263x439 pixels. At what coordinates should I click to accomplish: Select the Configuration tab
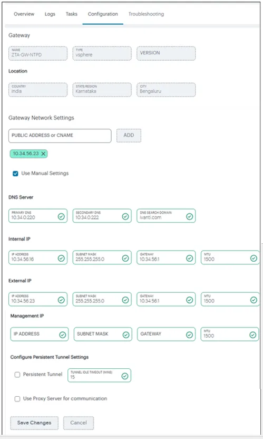(x=103, y=14)
